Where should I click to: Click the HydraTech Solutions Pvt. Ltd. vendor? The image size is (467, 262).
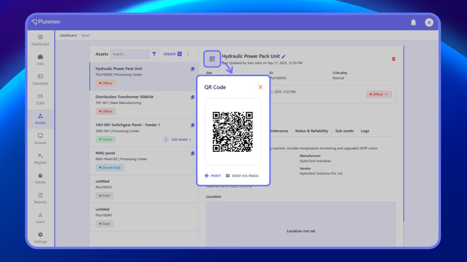click(x=321, y=173)
